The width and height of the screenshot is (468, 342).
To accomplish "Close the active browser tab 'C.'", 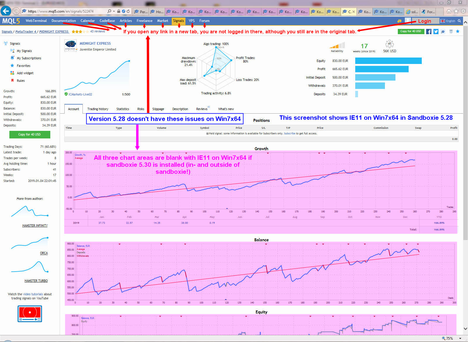I will click(x=353, y=12).
